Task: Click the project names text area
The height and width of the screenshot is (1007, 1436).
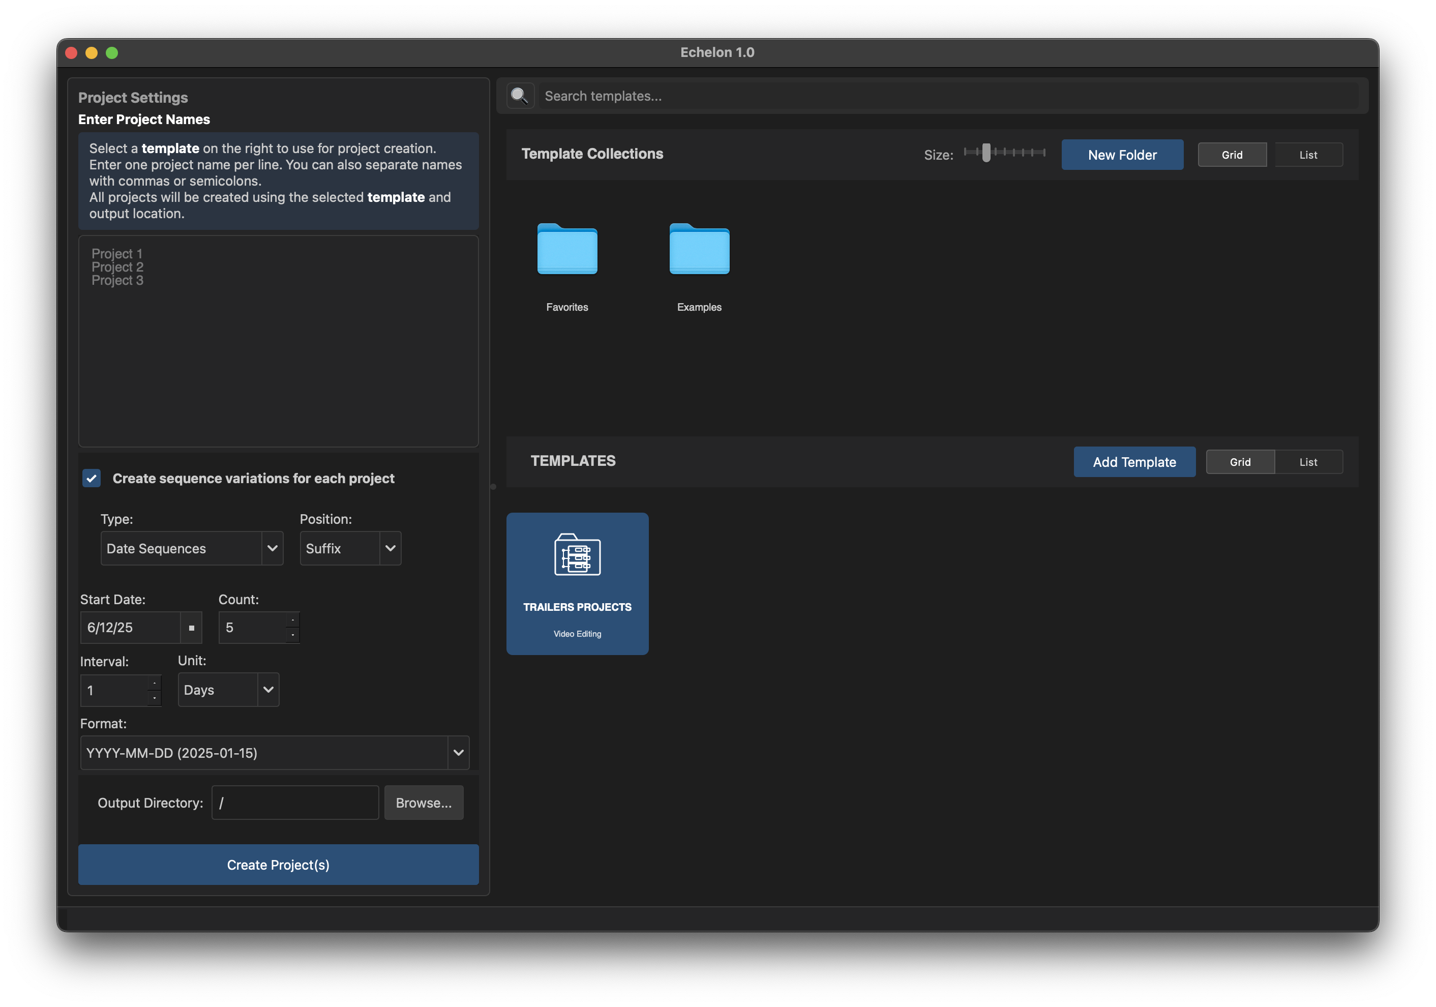Action: (278, 341)
